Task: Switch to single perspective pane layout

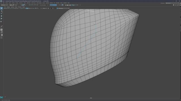Action: click(1, 30)
